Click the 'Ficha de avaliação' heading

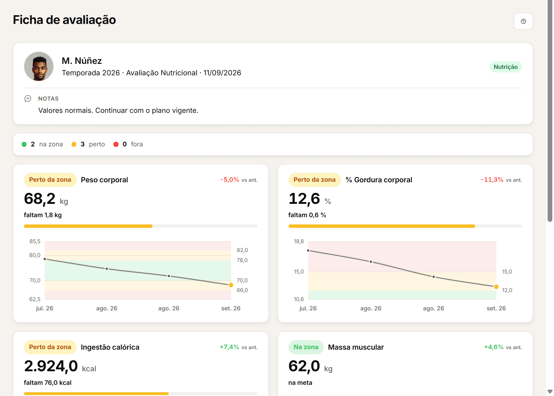click(x=64, y=20)
